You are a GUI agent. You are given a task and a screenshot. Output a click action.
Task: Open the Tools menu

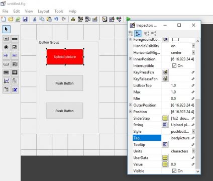pyautogui.click(x=59, y=11)
